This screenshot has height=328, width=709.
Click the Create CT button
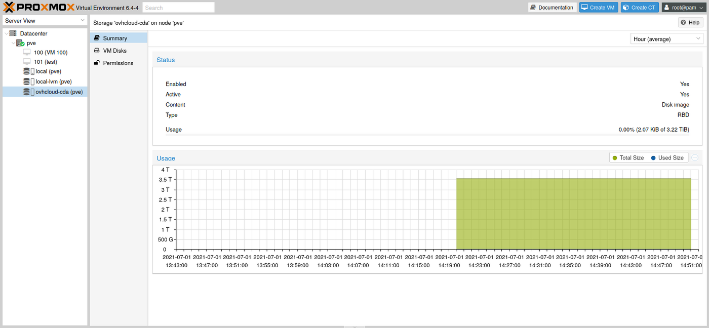click(x=640, y=8)
